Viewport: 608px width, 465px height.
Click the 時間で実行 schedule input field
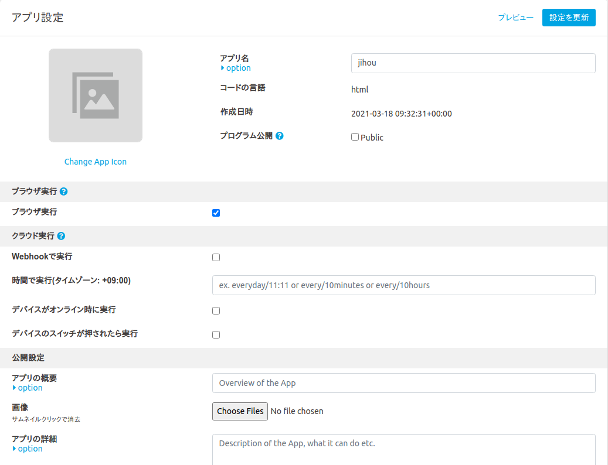coord(403,285)
